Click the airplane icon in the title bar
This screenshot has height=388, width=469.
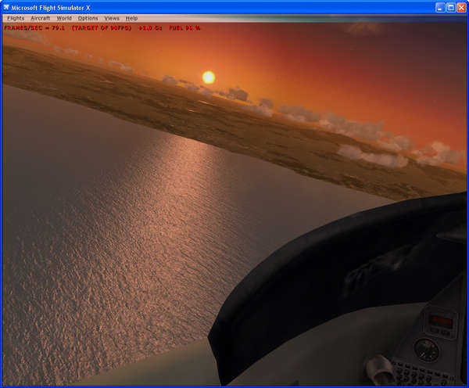[x=6, y=8]
